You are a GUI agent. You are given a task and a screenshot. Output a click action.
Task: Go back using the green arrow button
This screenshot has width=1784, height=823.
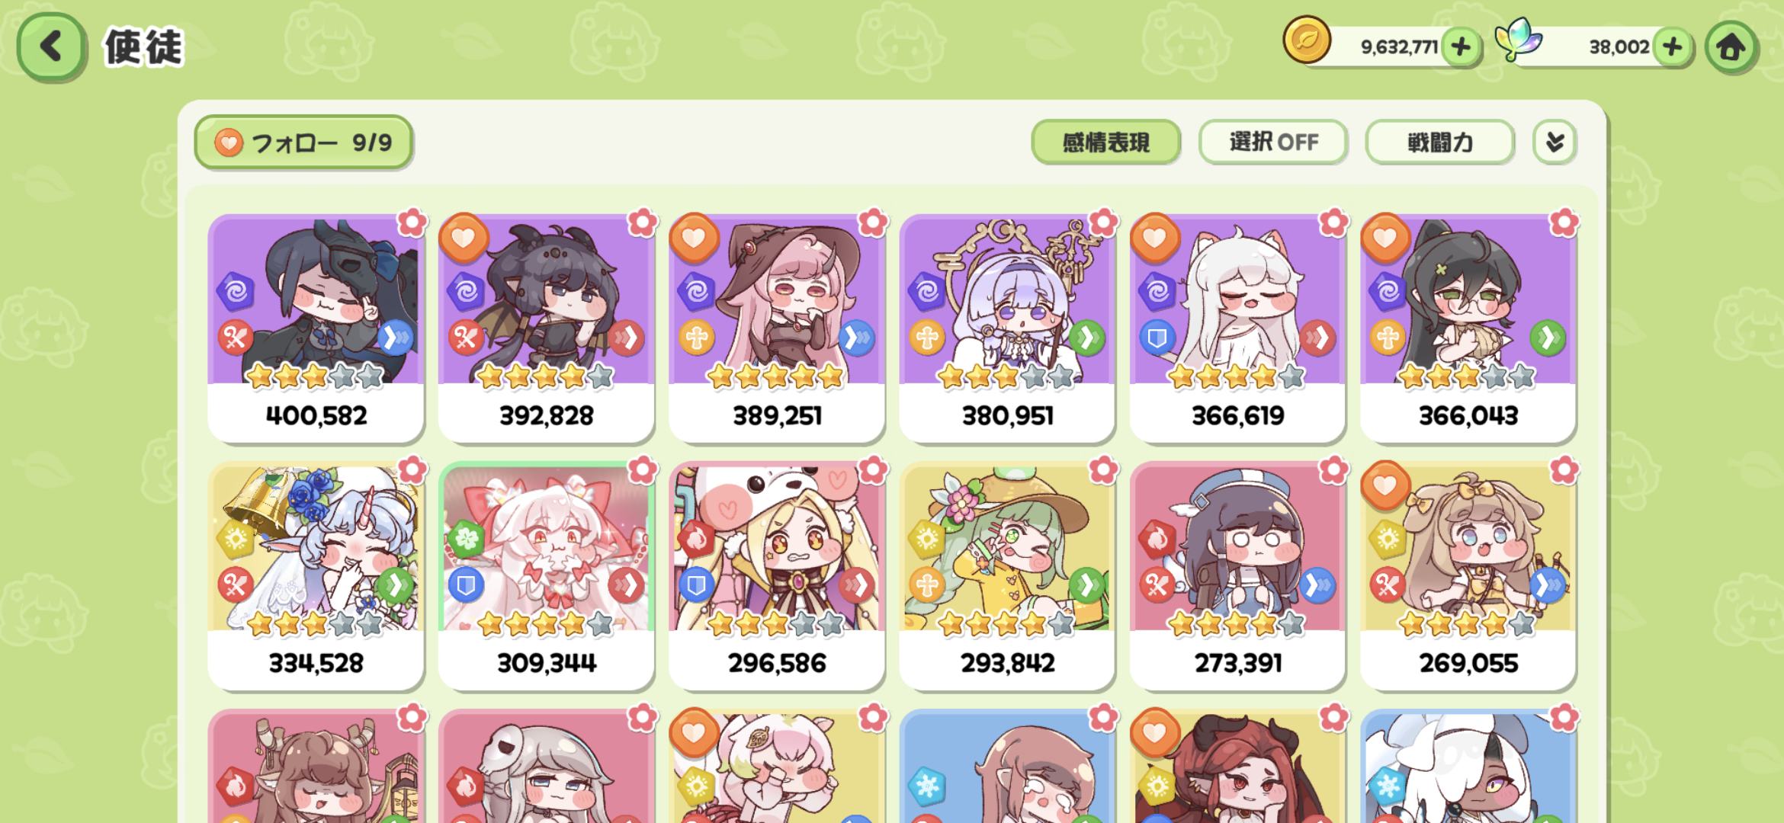(51, 47)
